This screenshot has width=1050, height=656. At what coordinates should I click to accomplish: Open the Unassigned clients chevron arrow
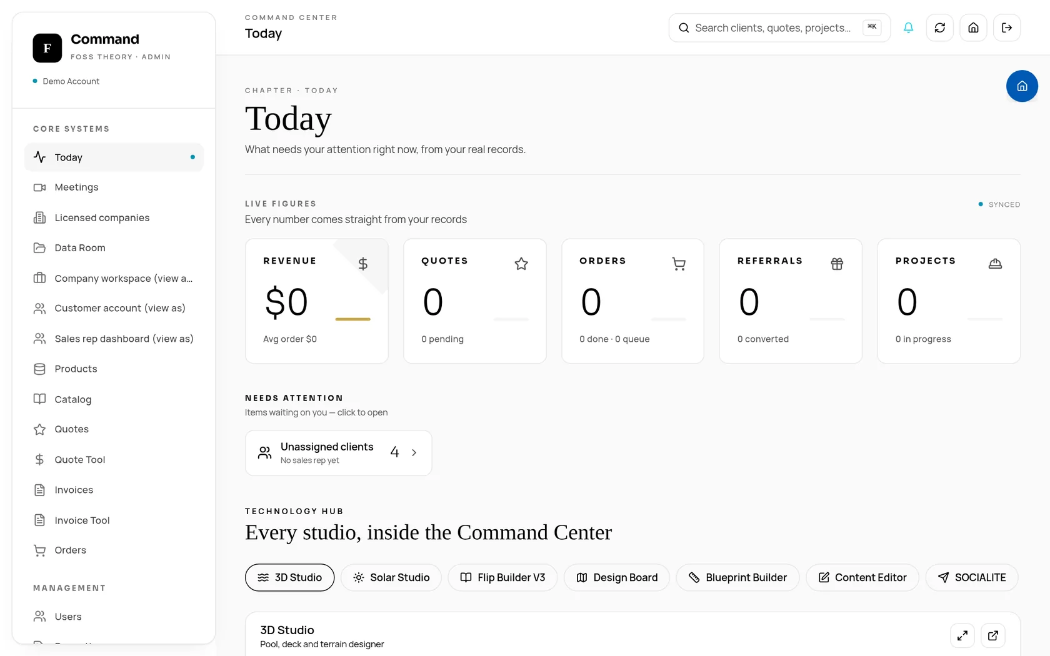(x=414, y=453)
